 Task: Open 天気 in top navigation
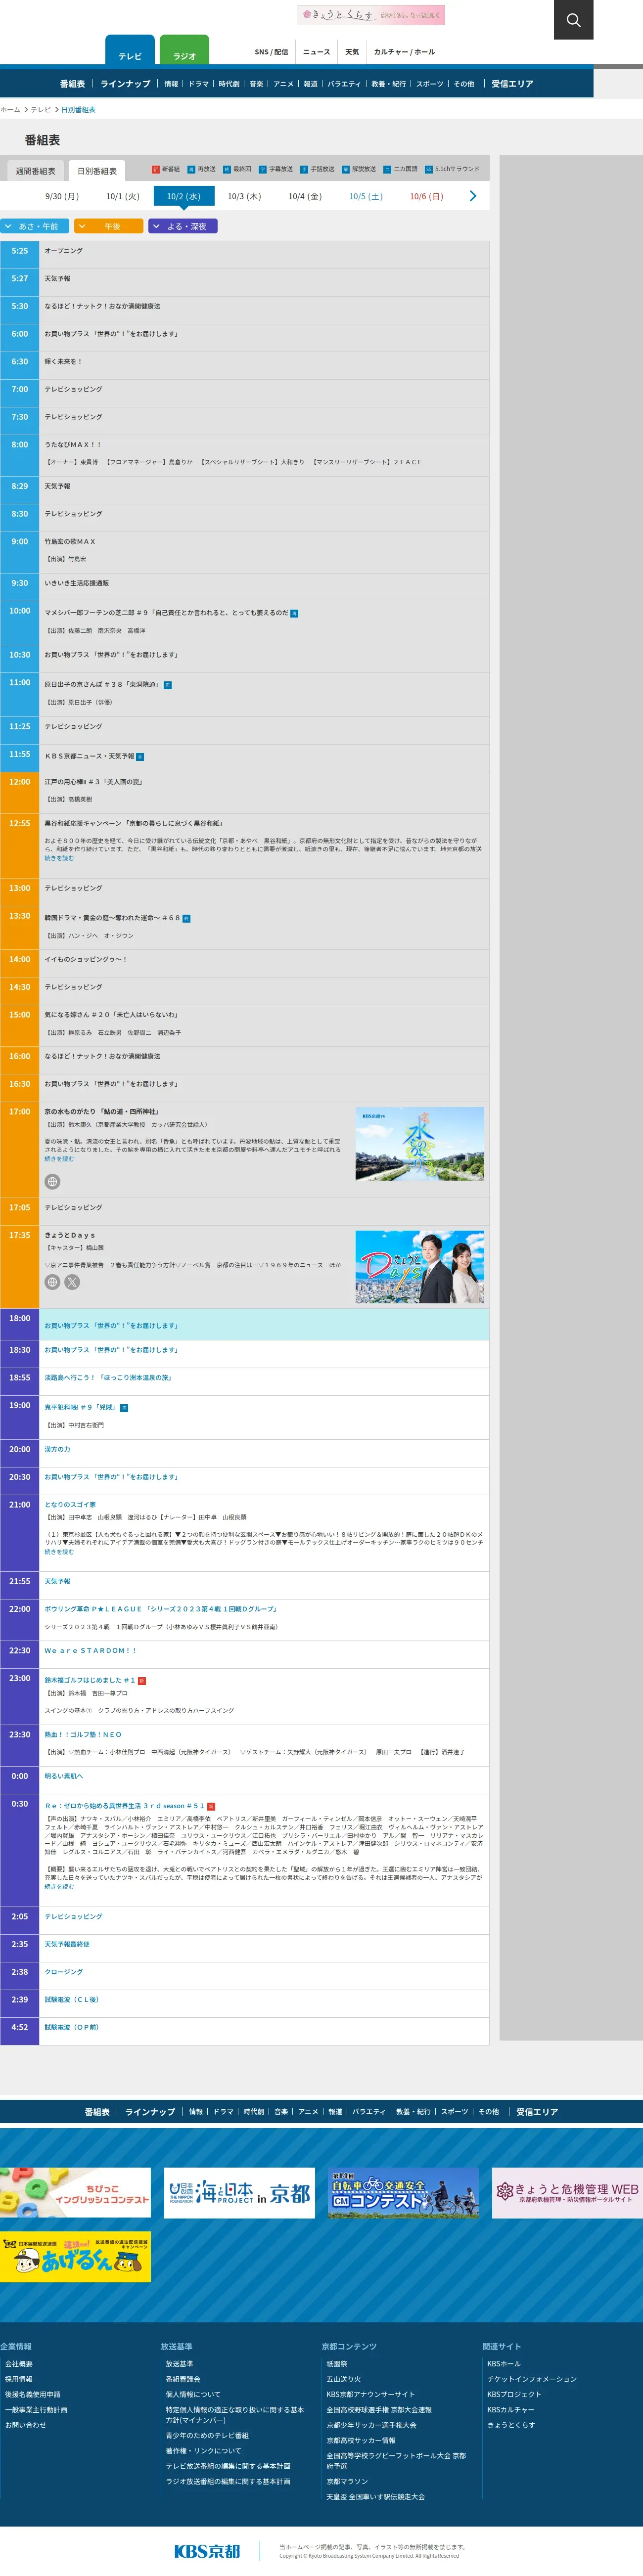[352, 52]
